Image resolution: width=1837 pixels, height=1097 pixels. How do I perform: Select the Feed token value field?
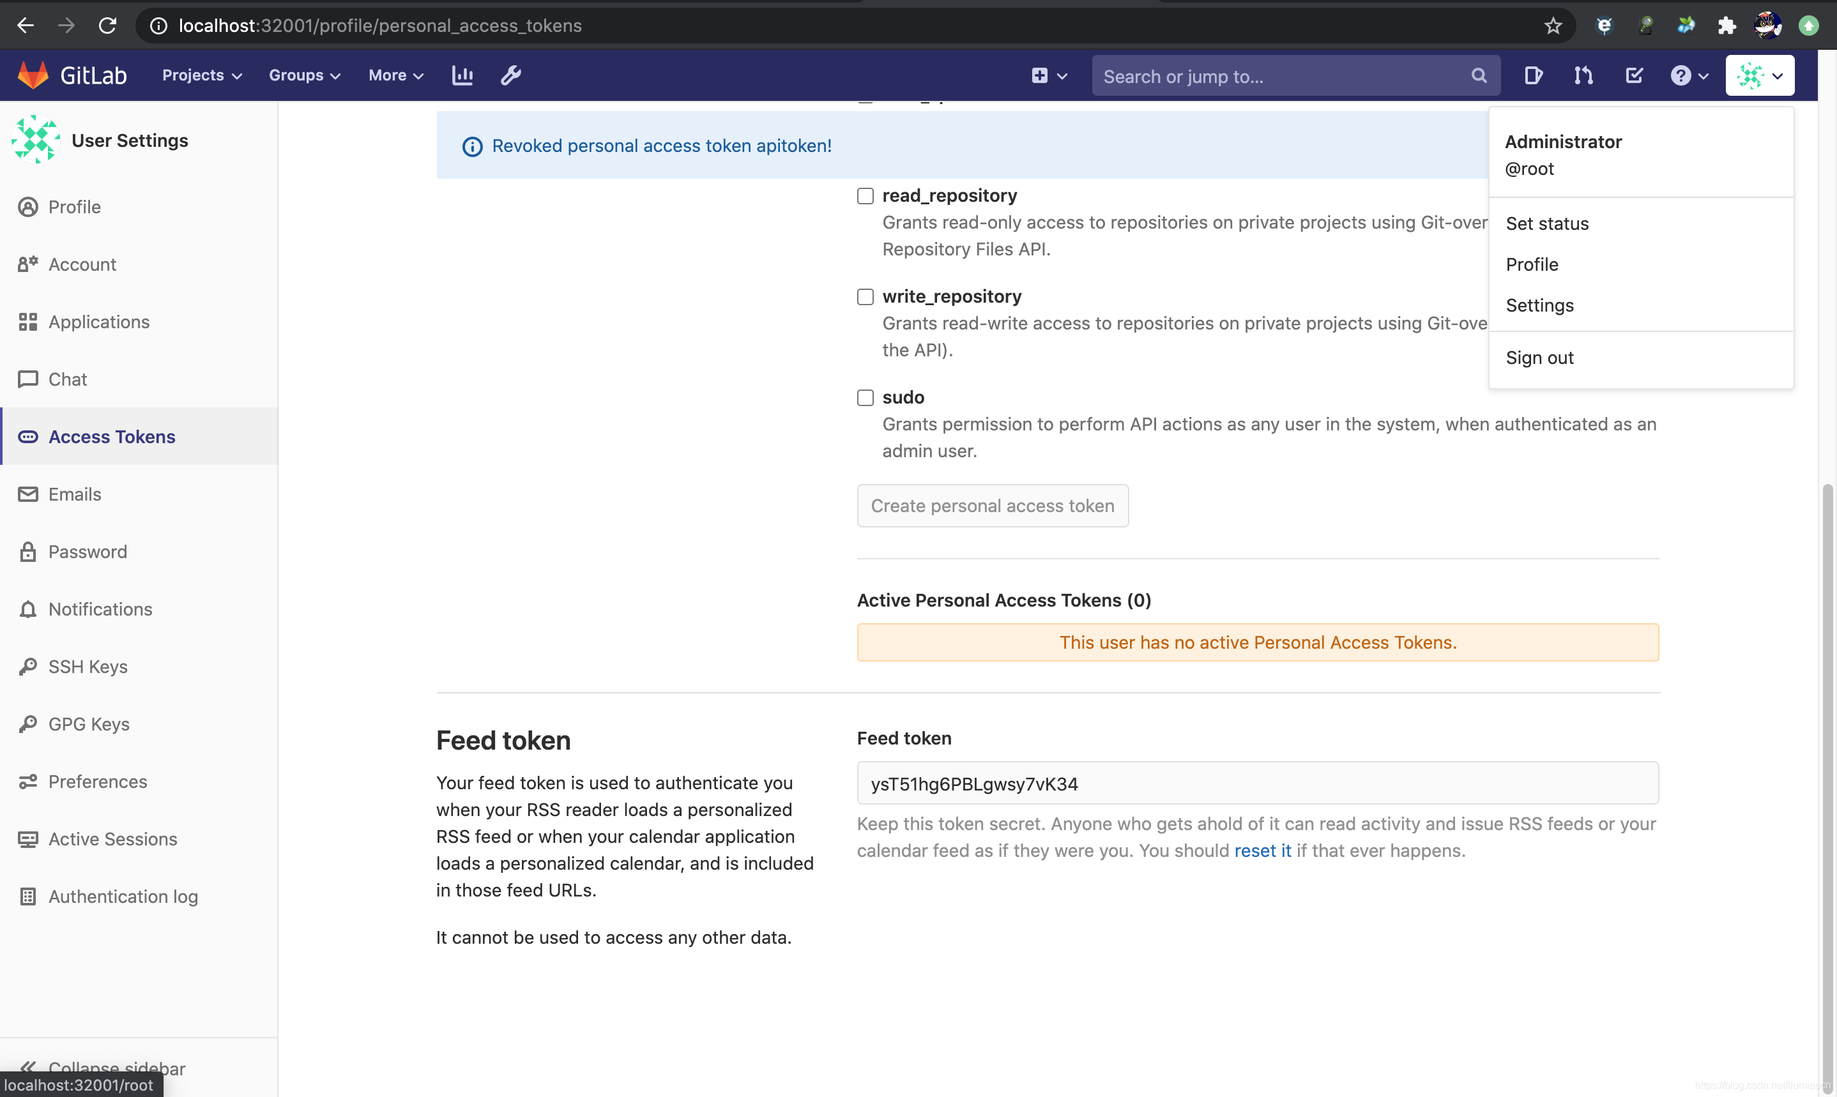[1258, 783]
